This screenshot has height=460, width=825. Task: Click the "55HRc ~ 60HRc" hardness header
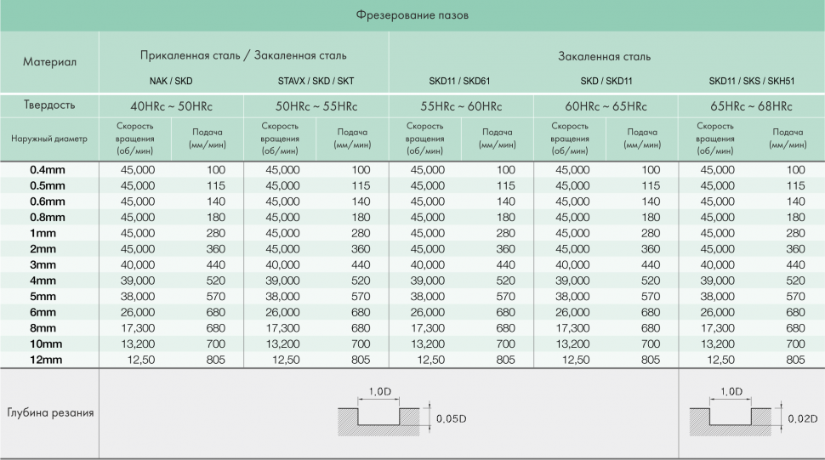coord(460,106)
